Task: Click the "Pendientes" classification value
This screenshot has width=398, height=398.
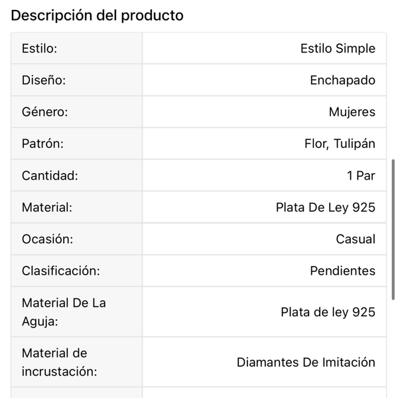Action: coord(342,271)
